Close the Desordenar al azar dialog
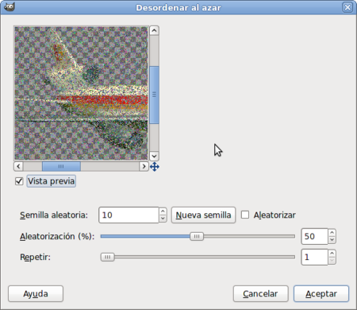 pyautogui.click(x=347, y=7)
